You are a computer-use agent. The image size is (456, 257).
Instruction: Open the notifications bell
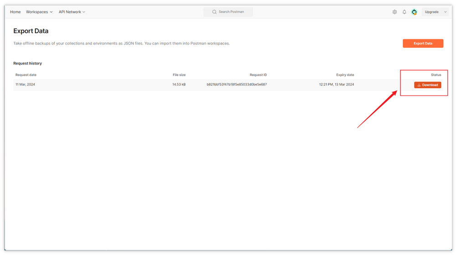[404, 12]
